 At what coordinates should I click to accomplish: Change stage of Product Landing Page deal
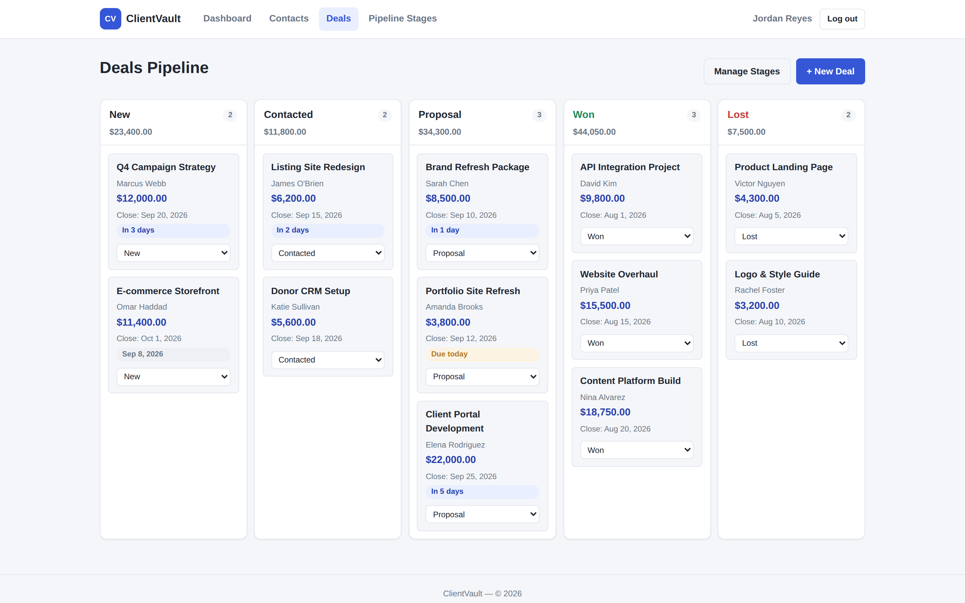791,236
